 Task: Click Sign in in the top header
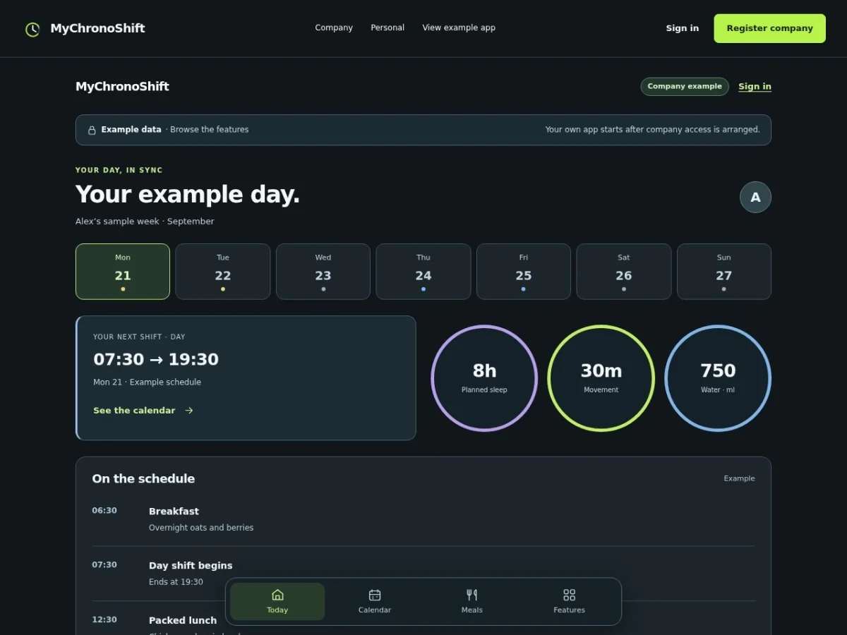(x=683, y=28)
